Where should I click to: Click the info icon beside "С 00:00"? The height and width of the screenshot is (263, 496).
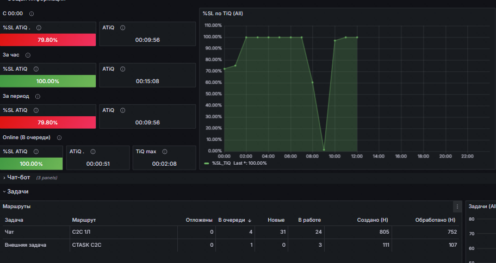(x=32, y=14)
